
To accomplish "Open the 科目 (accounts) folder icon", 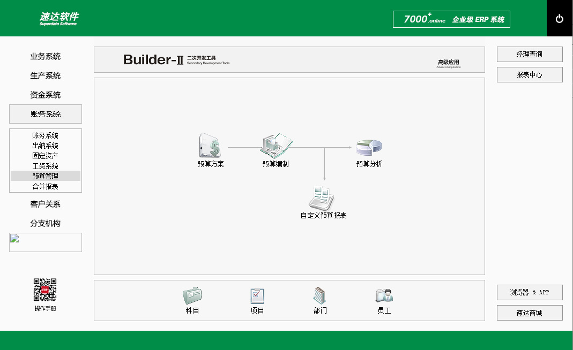I will pos(192,295).
